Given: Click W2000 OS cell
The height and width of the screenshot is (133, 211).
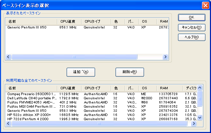Looking at the screenshot, I should [x=146, y=98].
